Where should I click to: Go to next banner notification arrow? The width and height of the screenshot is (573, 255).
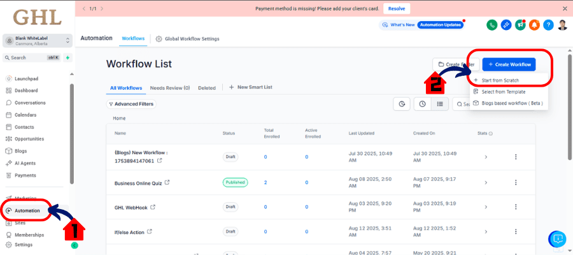coord(102,8)
